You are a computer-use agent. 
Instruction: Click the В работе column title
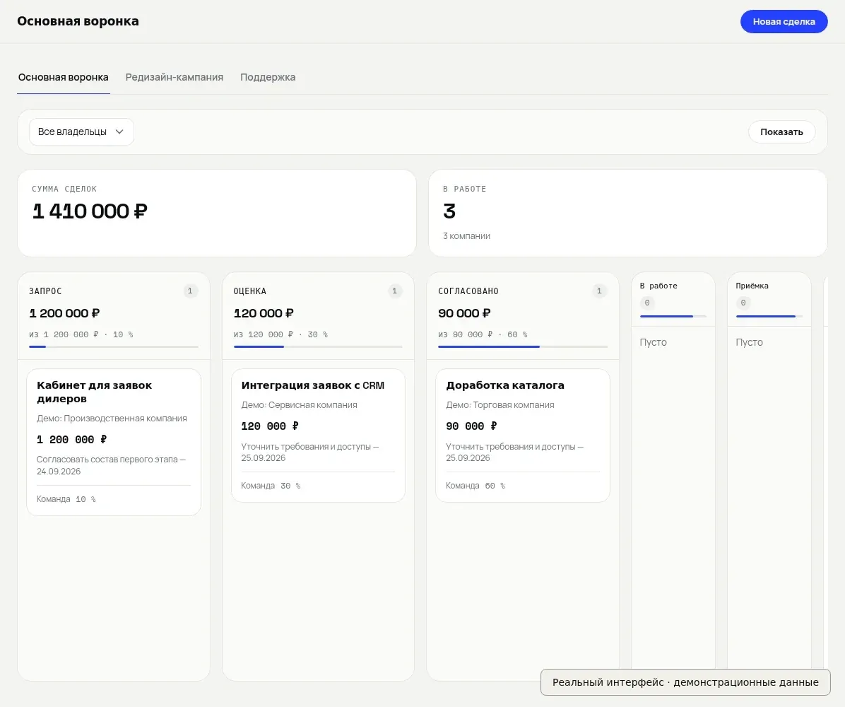(x=658, y=286)
